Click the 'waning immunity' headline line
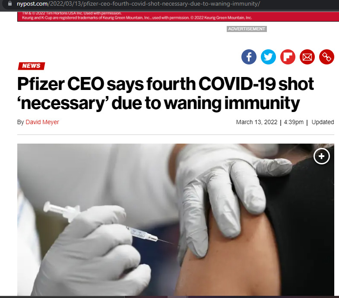The image size is (339, 298). pyautogui.click(x=158, y=103)
